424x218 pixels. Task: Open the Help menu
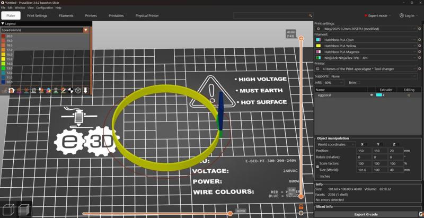click(58, 8)
